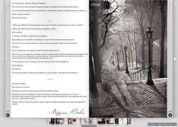
Task: Select the highlighted pagination dot
Action: pyautogui.click(x=91, y=126)
